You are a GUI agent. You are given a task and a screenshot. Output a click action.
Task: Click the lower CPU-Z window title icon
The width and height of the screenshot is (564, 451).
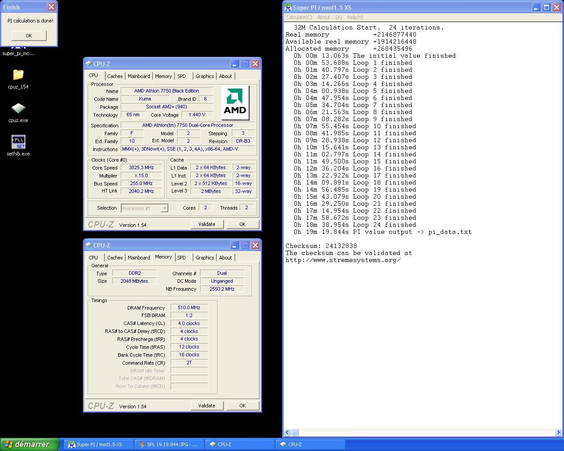89,245
